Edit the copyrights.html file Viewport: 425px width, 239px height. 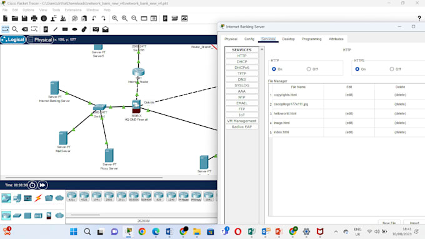click(x=349, y=95)
